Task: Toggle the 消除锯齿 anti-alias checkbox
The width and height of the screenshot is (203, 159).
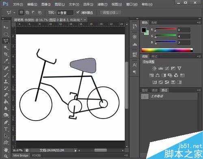Action: click(x=78, y=13)
